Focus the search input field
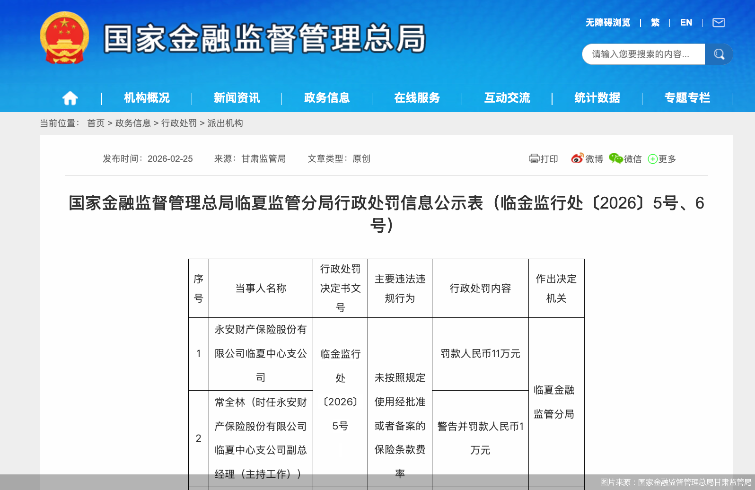 pos(643,54)
